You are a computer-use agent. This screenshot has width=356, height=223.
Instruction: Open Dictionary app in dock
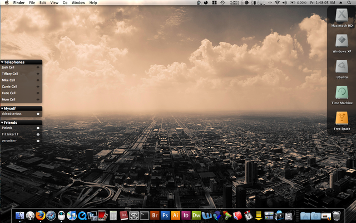pos(123,215)
